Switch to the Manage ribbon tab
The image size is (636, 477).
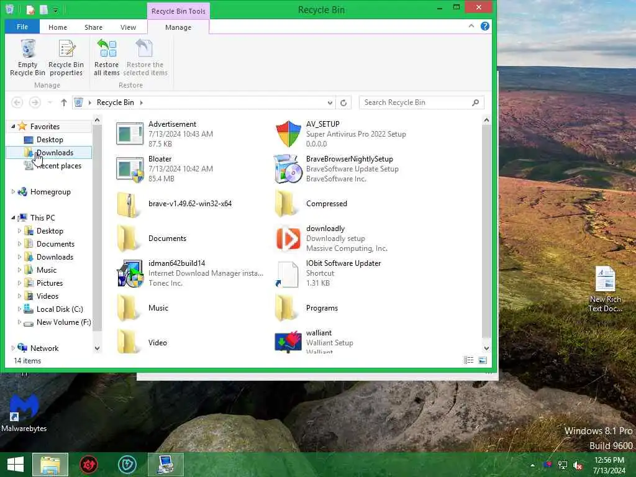[x=178, y=27]
